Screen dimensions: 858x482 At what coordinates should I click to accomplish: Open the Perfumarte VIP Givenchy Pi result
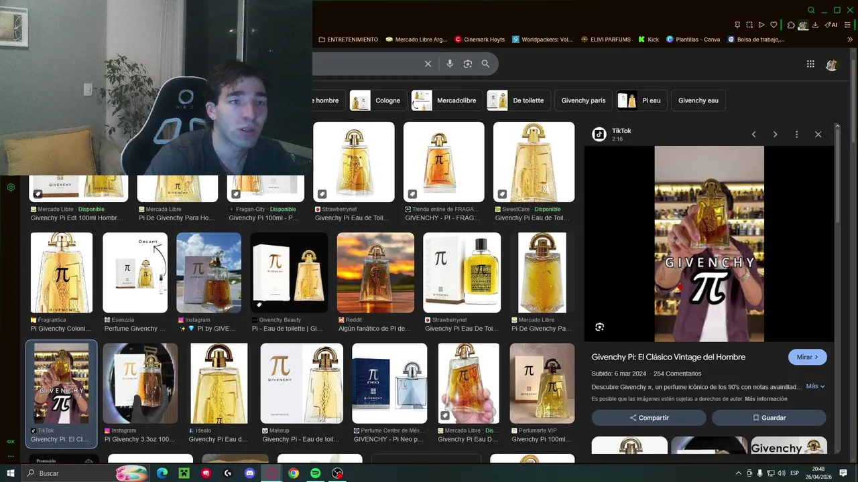pos(542,384)
